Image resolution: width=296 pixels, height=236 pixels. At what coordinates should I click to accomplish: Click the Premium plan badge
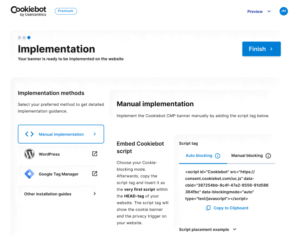66,11
